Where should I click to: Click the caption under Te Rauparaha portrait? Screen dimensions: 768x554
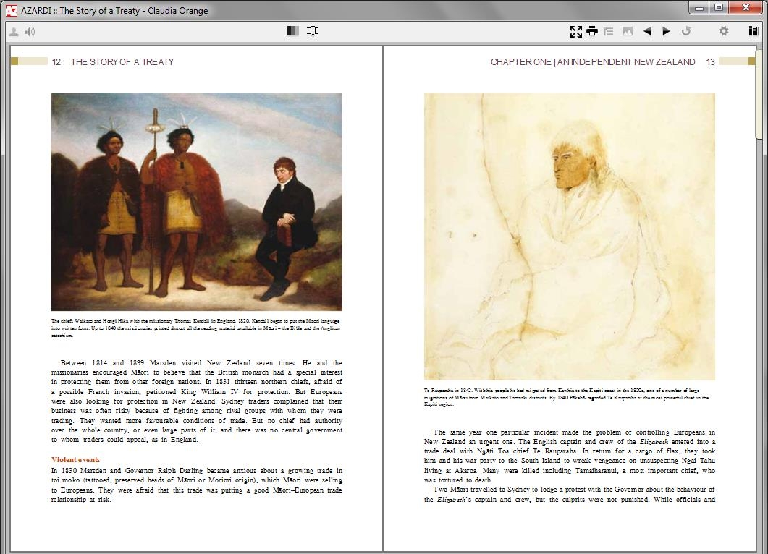566,397
